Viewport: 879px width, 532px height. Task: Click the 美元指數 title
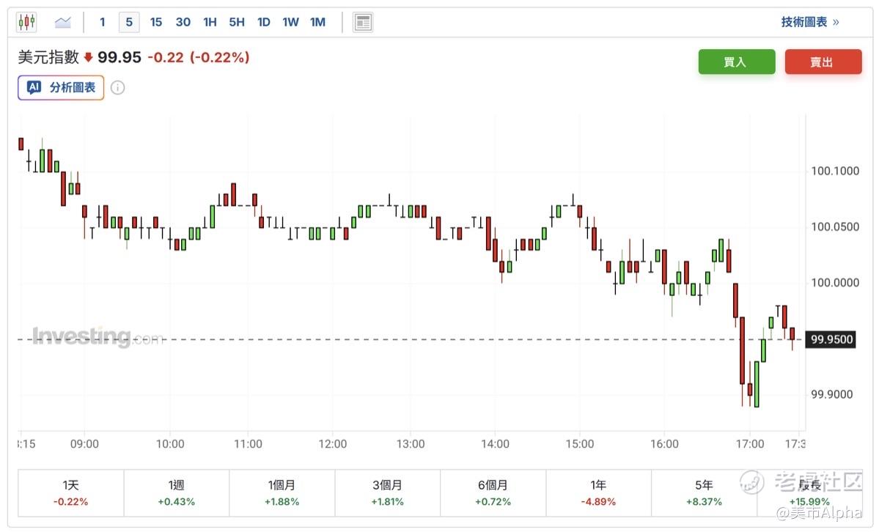click(x=48, y=57)
